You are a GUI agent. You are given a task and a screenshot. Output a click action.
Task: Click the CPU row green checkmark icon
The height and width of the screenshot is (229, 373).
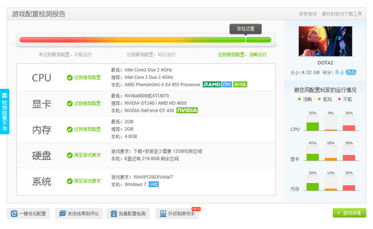tap(70, 78)
